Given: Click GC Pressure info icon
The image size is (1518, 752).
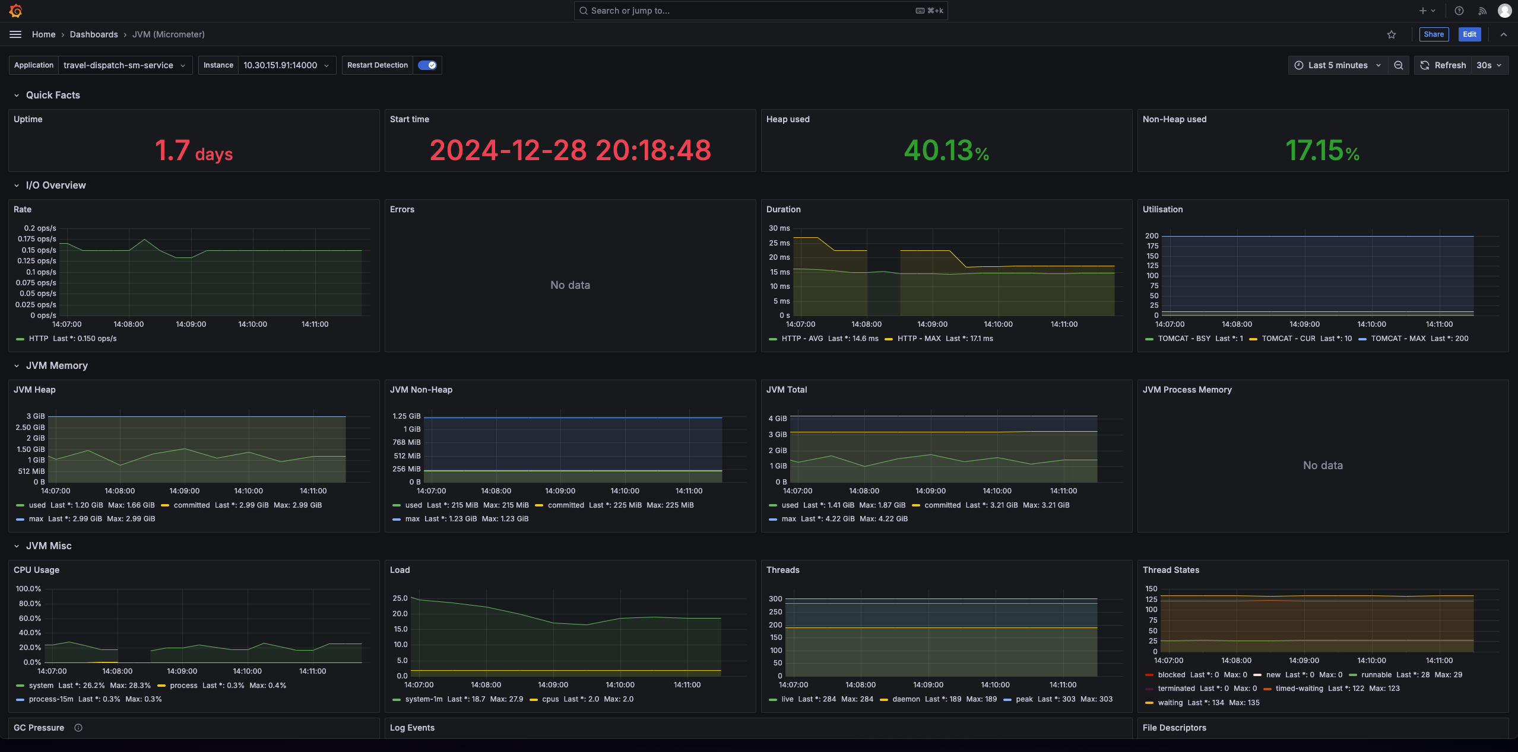Looking at the screenshot, I should coord(78,728).
